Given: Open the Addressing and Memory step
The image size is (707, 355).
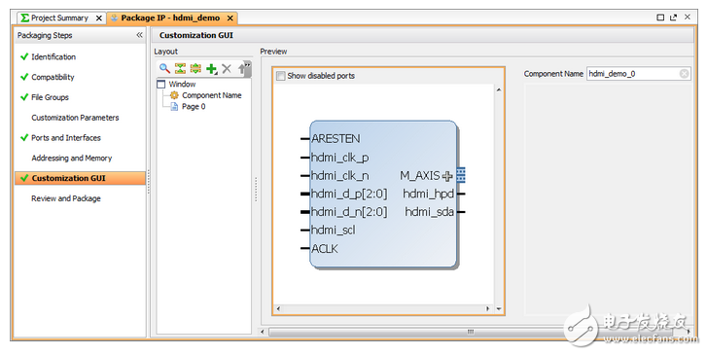Looking at the screenshot, I should [72, 159].
